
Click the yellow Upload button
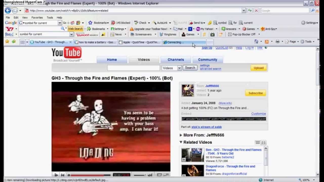point(258,68)
